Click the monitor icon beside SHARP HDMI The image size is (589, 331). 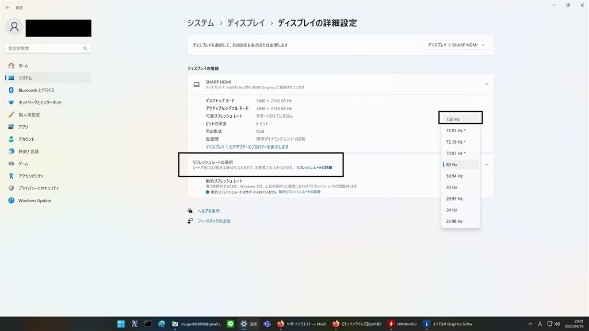pos(197,84)
